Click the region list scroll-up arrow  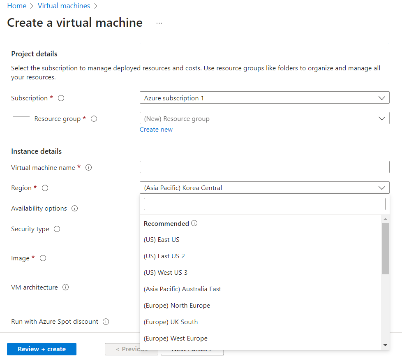click(x=385, y=219)
